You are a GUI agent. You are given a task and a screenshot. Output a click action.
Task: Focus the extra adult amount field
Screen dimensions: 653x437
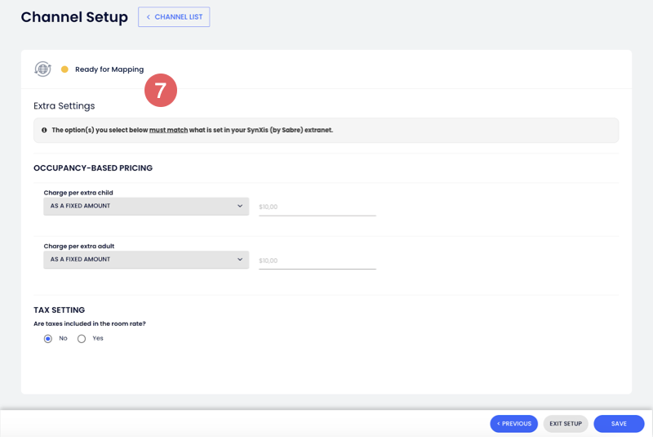pyautogui.click(x=317, y=261)
